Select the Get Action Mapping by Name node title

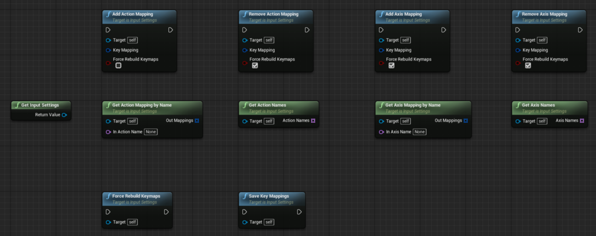[142, 105]
